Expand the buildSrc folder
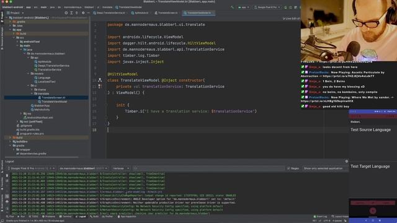397x223 pixels. (11, 142)
